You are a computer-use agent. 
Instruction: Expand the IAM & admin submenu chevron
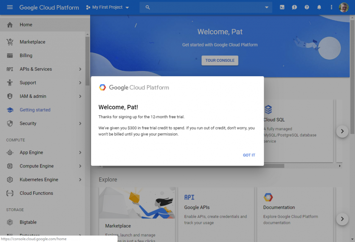pyautogui.click(x=80, y=96)
